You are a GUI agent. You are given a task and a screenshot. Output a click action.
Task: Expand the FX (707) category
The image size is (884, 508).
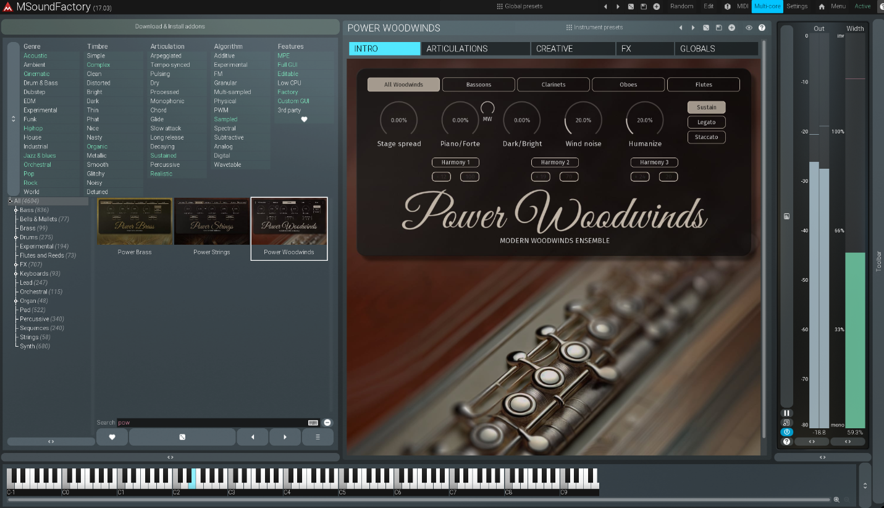(x=16, y=265)
